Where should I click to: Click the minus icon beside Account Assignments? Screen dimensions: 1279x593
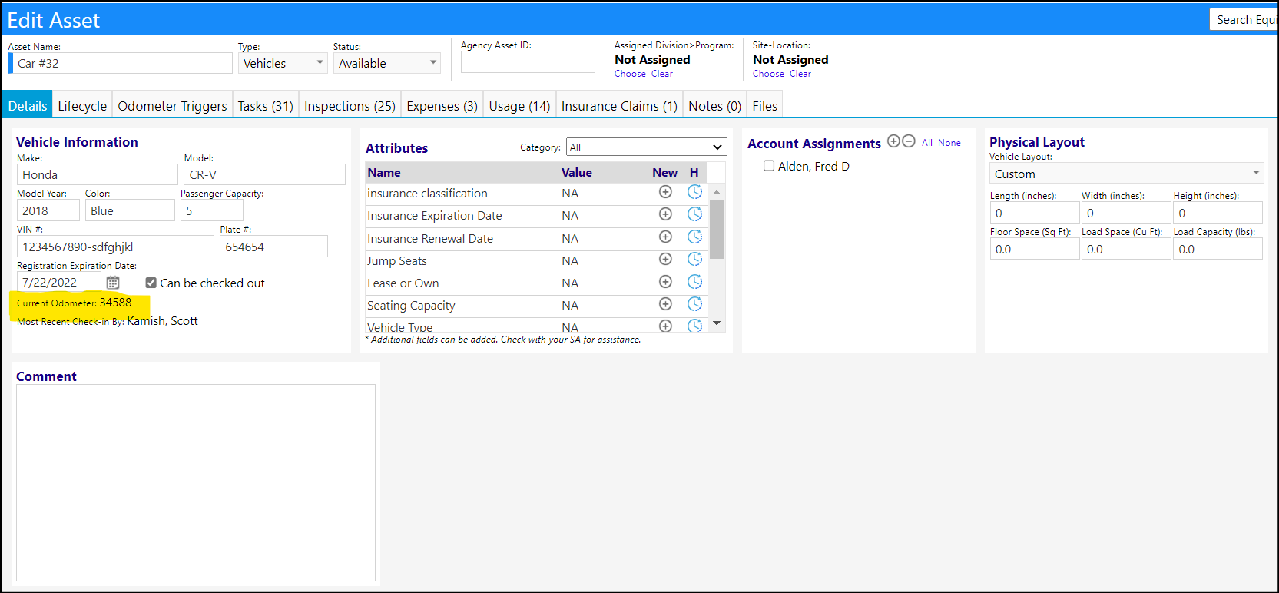click(x=909, y=141)
